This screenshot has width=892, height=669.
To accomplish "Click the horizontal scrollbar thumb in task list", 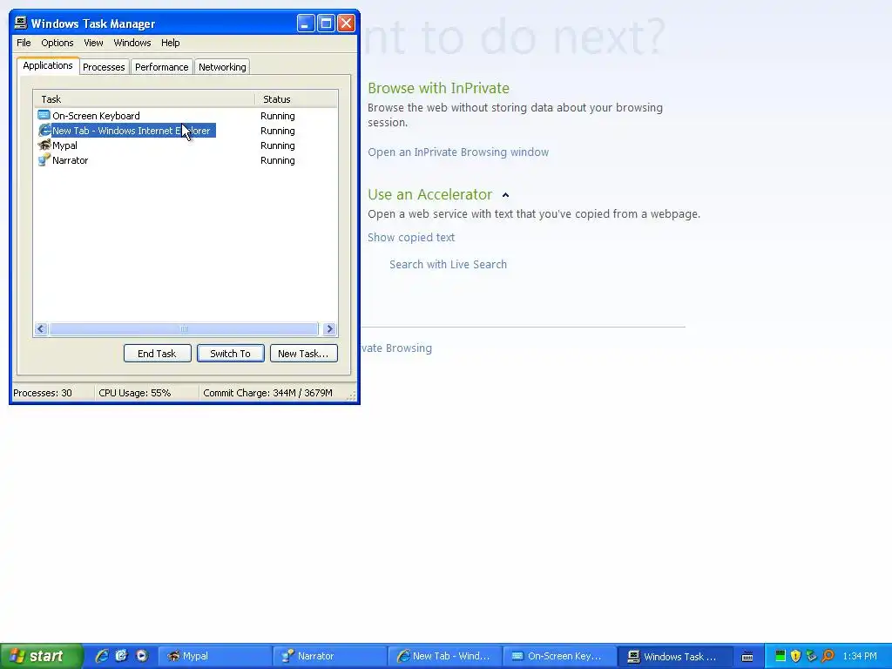I will [184, 328].
